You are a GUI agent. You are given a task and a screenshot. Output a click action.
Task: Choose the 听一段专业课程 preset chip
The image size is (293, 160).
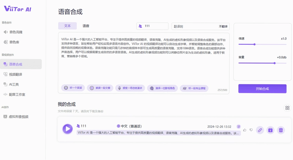pyautogui.click(x=194, y=88)
